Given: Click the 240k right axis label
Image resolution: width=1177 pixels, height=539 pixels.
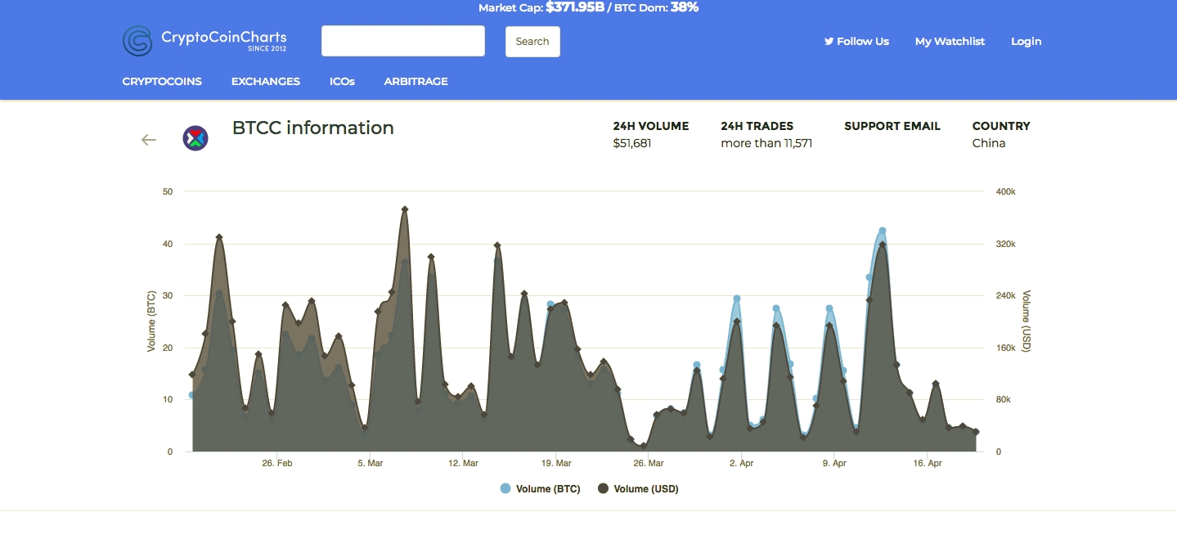Looking at the screenshot, I should coord(1005,295).
